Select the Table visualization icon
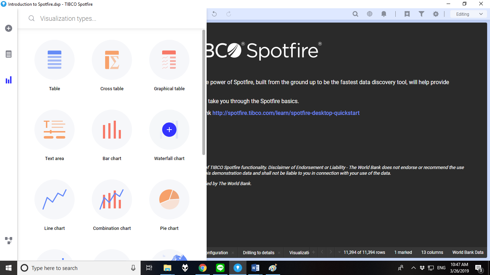Screen dimensions: 490x275 pos(55,60)
